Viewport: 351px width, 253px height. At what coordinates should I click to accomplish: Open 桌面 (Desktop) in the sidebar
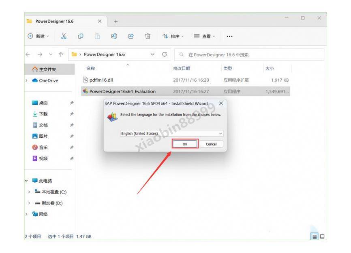[x=40, y=103]
